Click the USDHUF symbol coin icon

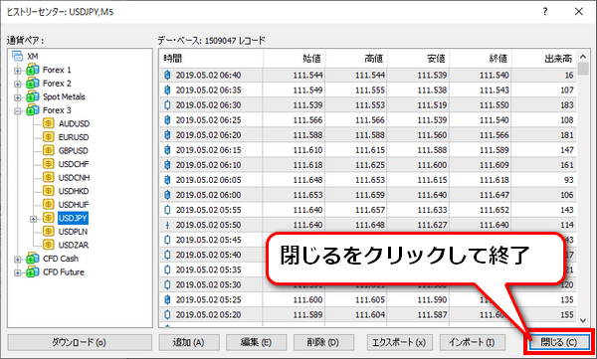click(x=49, y=205)
